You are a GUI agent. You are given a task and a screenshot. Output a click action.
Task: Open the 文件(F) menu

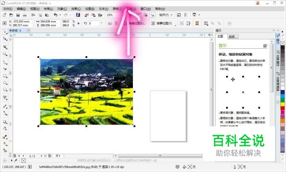click(x=7, y=9)
